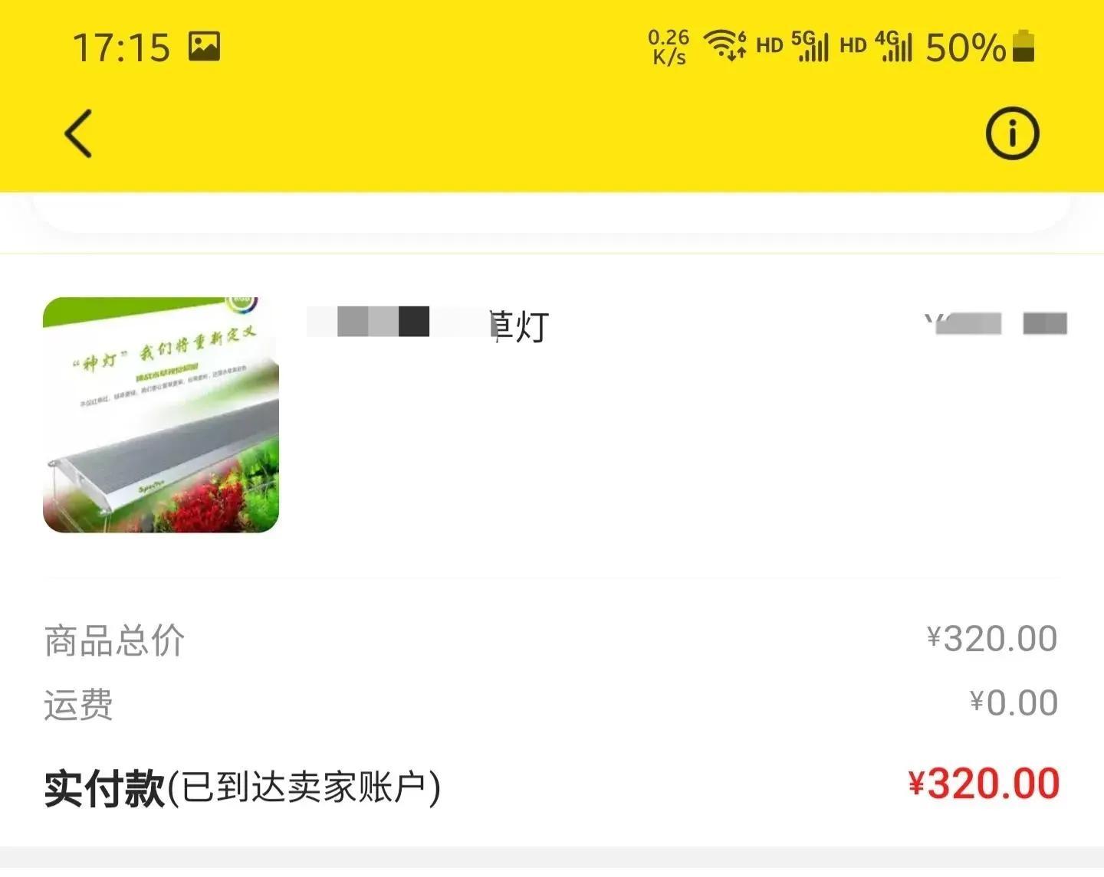This screenshot has height=877, width=1104.
Task: Tap the image notification icon beside clock
Action: click(205, 47)
